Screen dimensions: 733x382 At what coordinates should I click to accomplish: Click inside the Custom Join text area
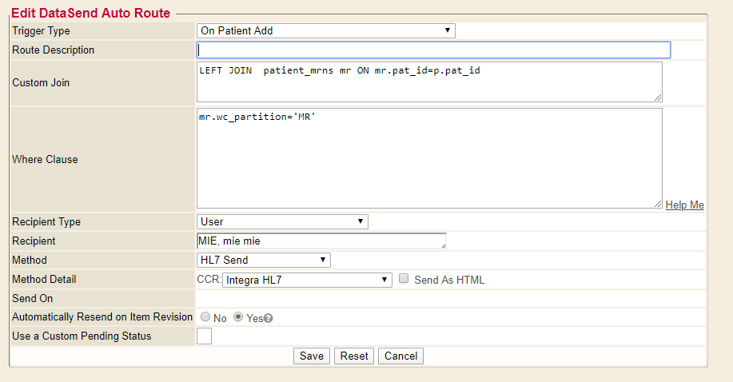(429, 82)
